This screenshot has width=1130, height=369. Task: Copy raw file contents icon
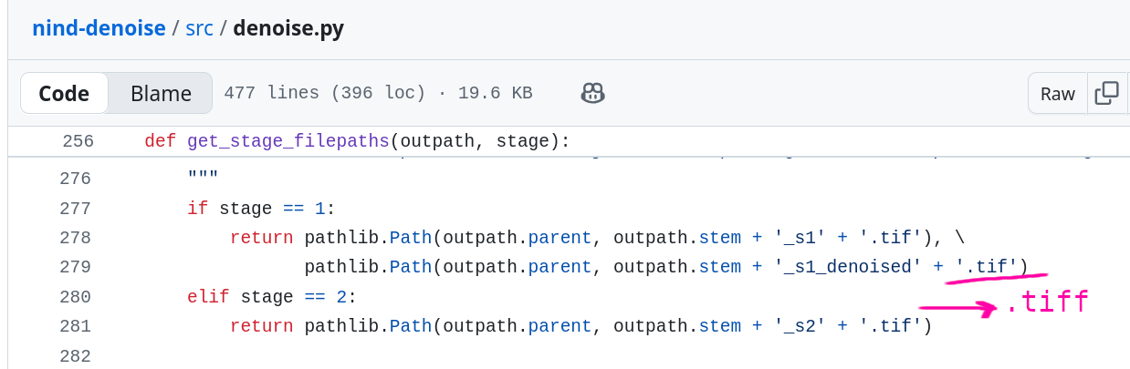coord(1106,93)
